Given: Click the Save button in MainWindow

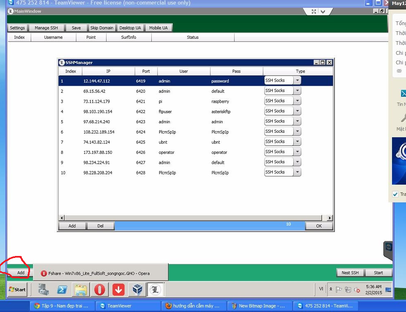Looking at the screenshot, I should [x=76, y=28].
